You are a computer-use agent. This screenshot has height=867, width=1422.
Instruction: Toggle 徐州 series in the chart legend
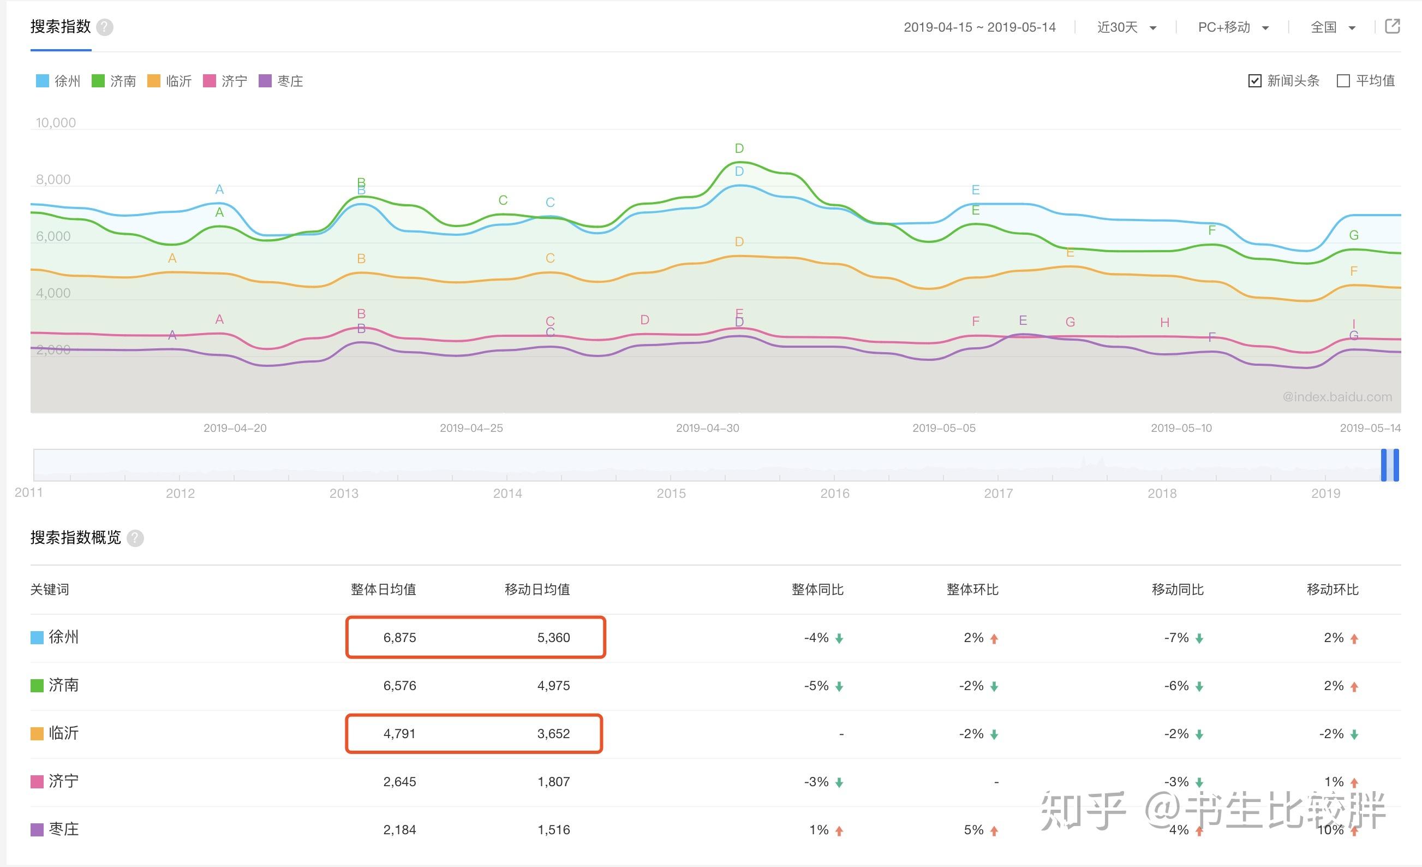pyautogui.click(x=58, y=81)
